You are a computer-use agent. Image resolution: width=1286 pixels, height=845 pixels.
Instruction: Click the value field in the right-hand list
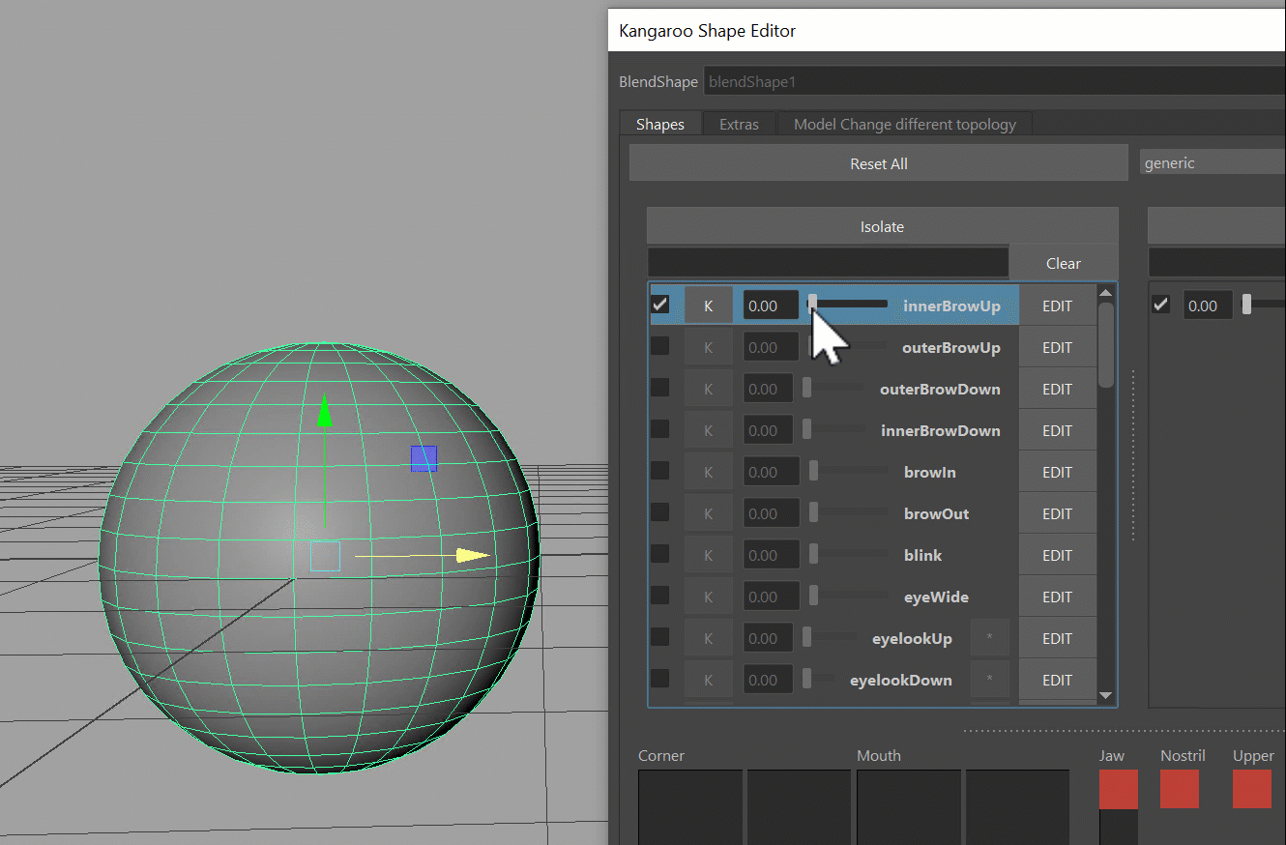click(x=1209, y=306)
